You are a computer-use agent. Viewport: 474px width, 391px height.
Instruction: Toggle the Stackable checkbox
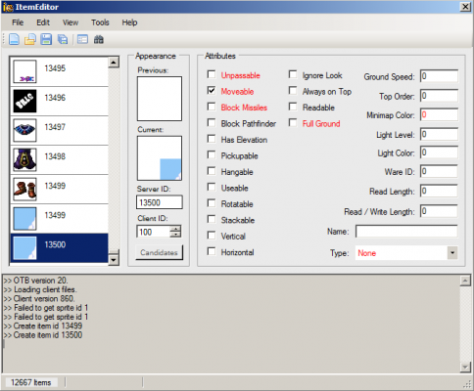tap(212, 219)
